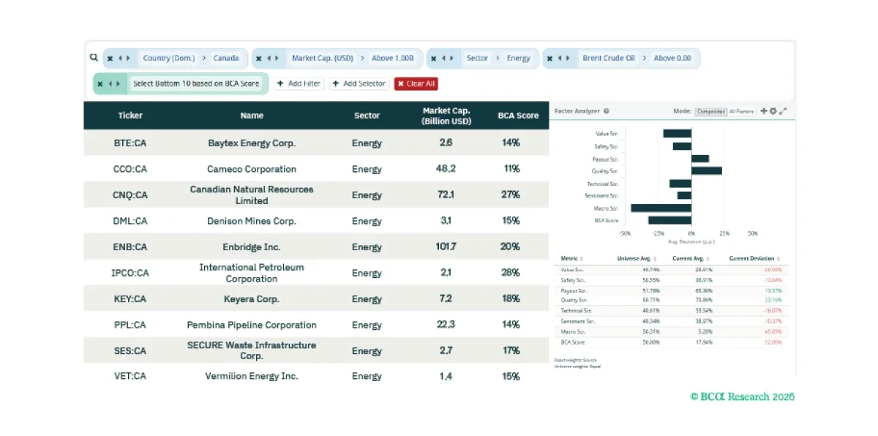Sort the stock table by the BCA Score header
The image size is (878, 436).
coord(518,116)
